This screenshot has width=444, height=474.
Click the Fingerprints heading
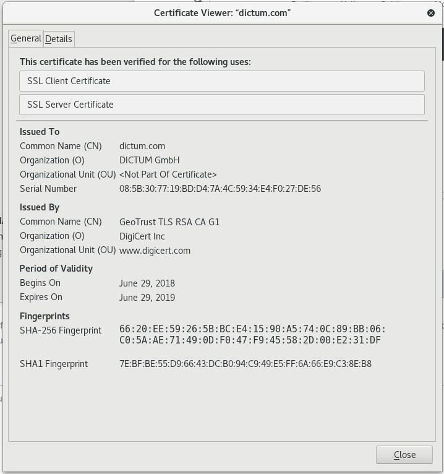pyautogui.click(x=45, y=316)
